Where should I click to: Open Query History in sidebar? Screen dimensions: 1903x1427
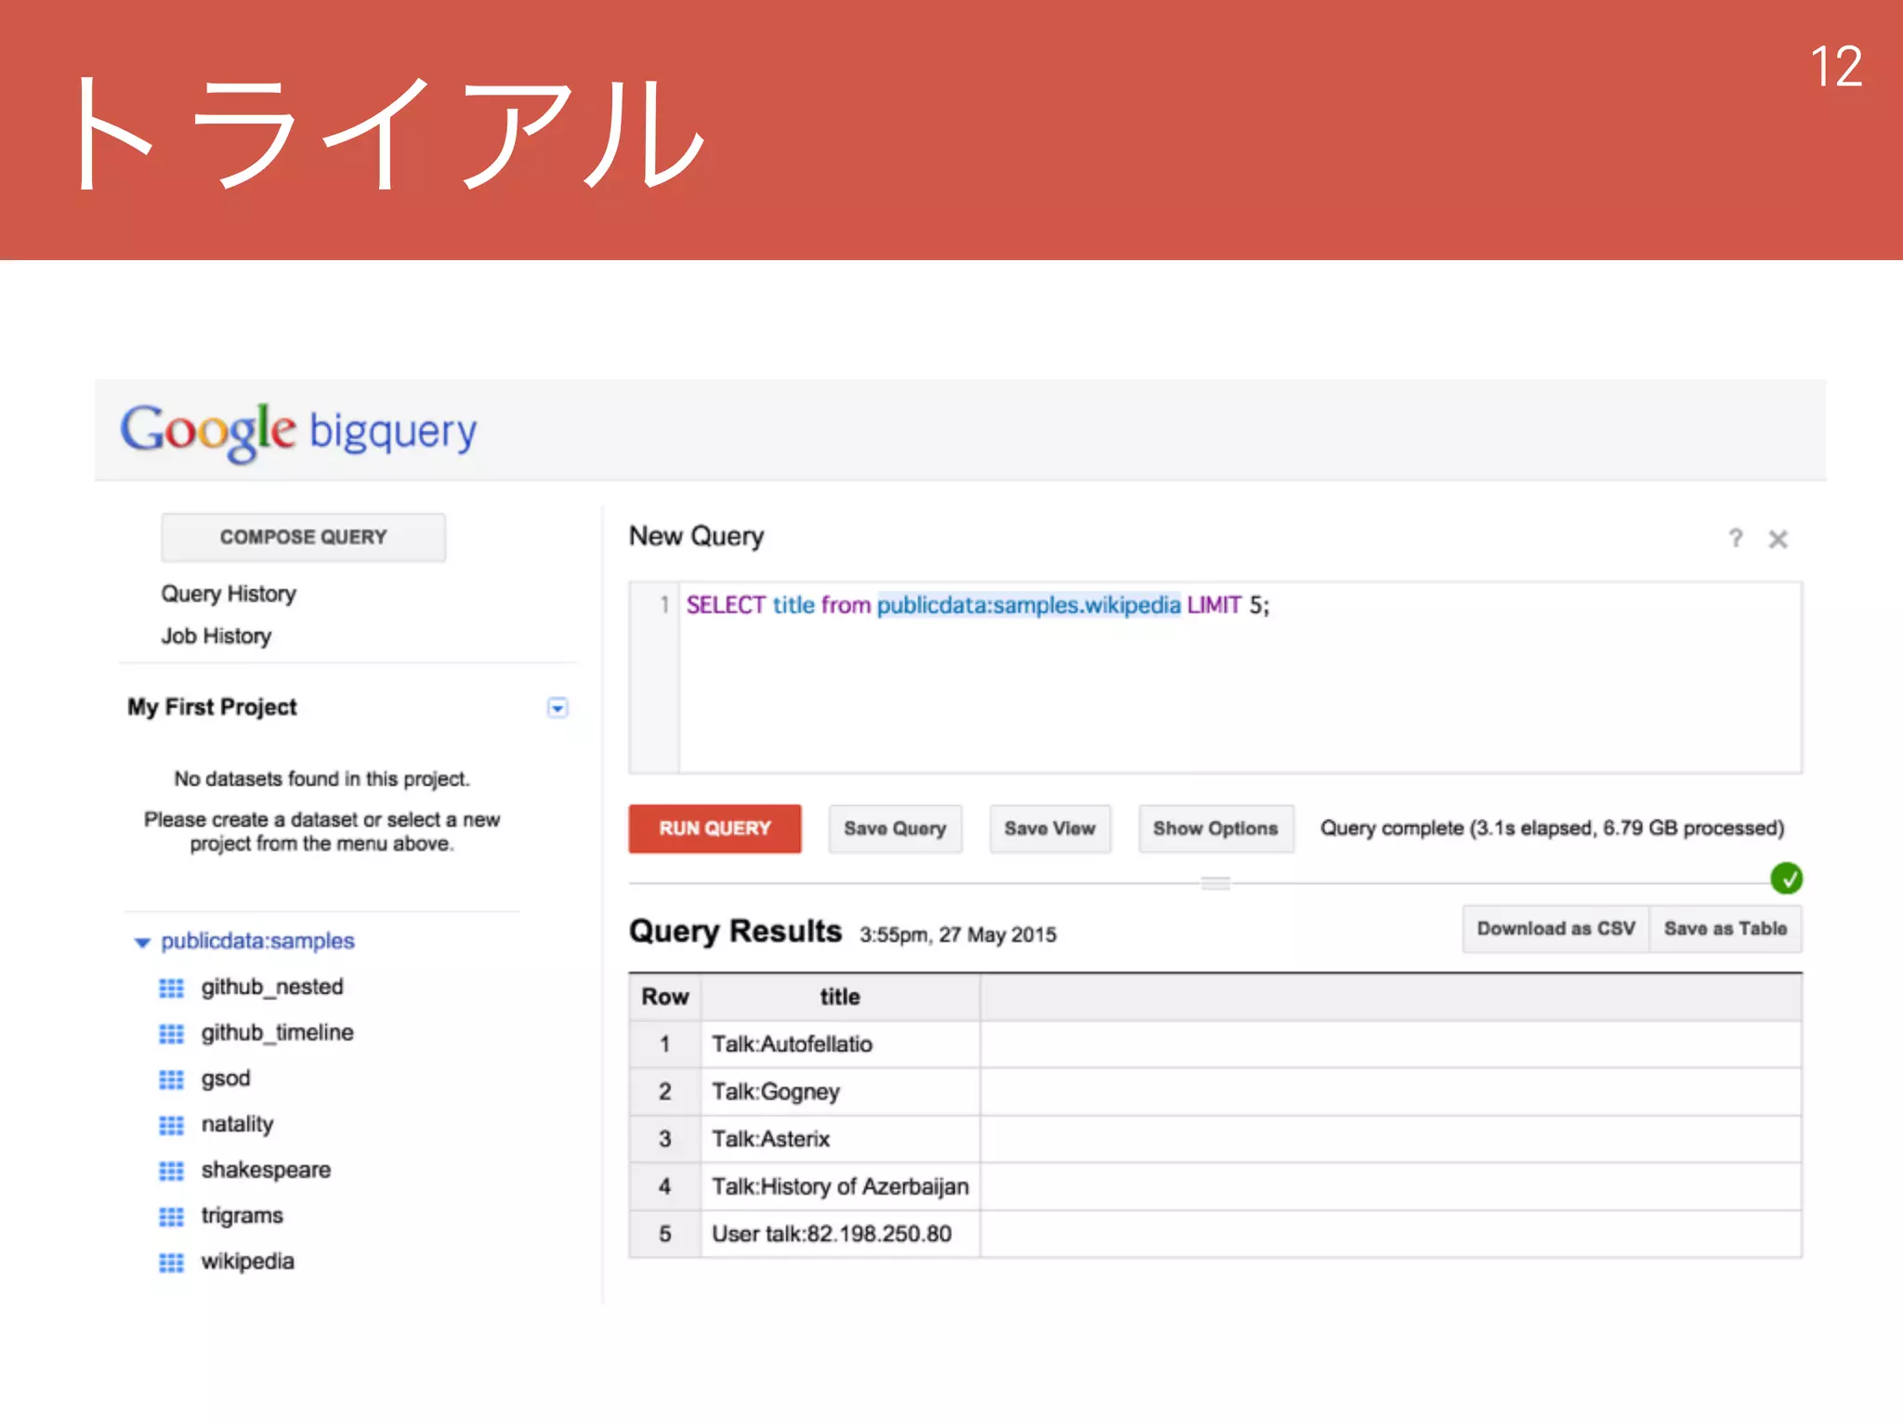pos(229,594)
